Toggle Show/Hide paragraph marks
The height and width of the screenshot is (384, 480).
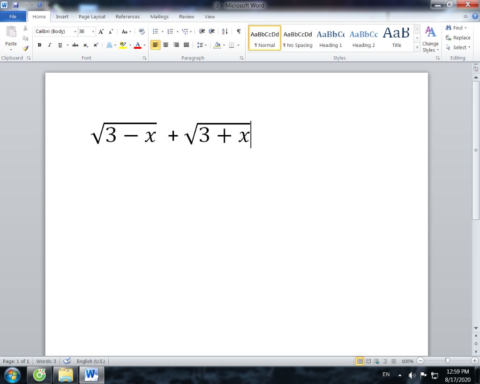(x=239, y=31)
